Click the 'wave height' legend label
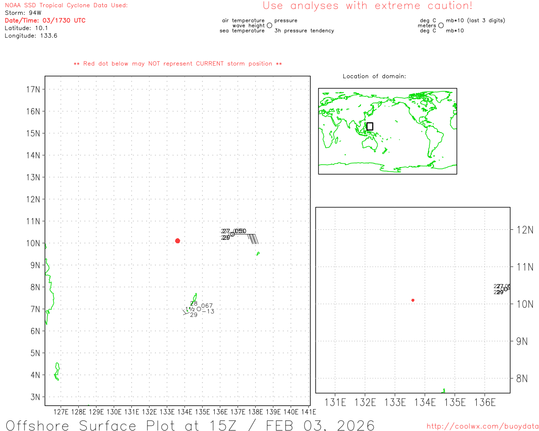Viewport: 539px width, 431px height. [x=248, y=25]
